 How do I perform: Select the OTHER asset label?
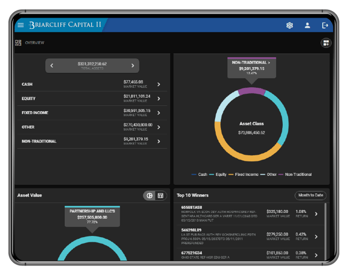click(28, 127)
